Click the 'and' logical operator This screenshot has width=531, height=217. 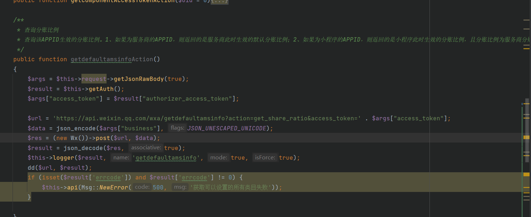pyautogui.click(x=141, y=177)
